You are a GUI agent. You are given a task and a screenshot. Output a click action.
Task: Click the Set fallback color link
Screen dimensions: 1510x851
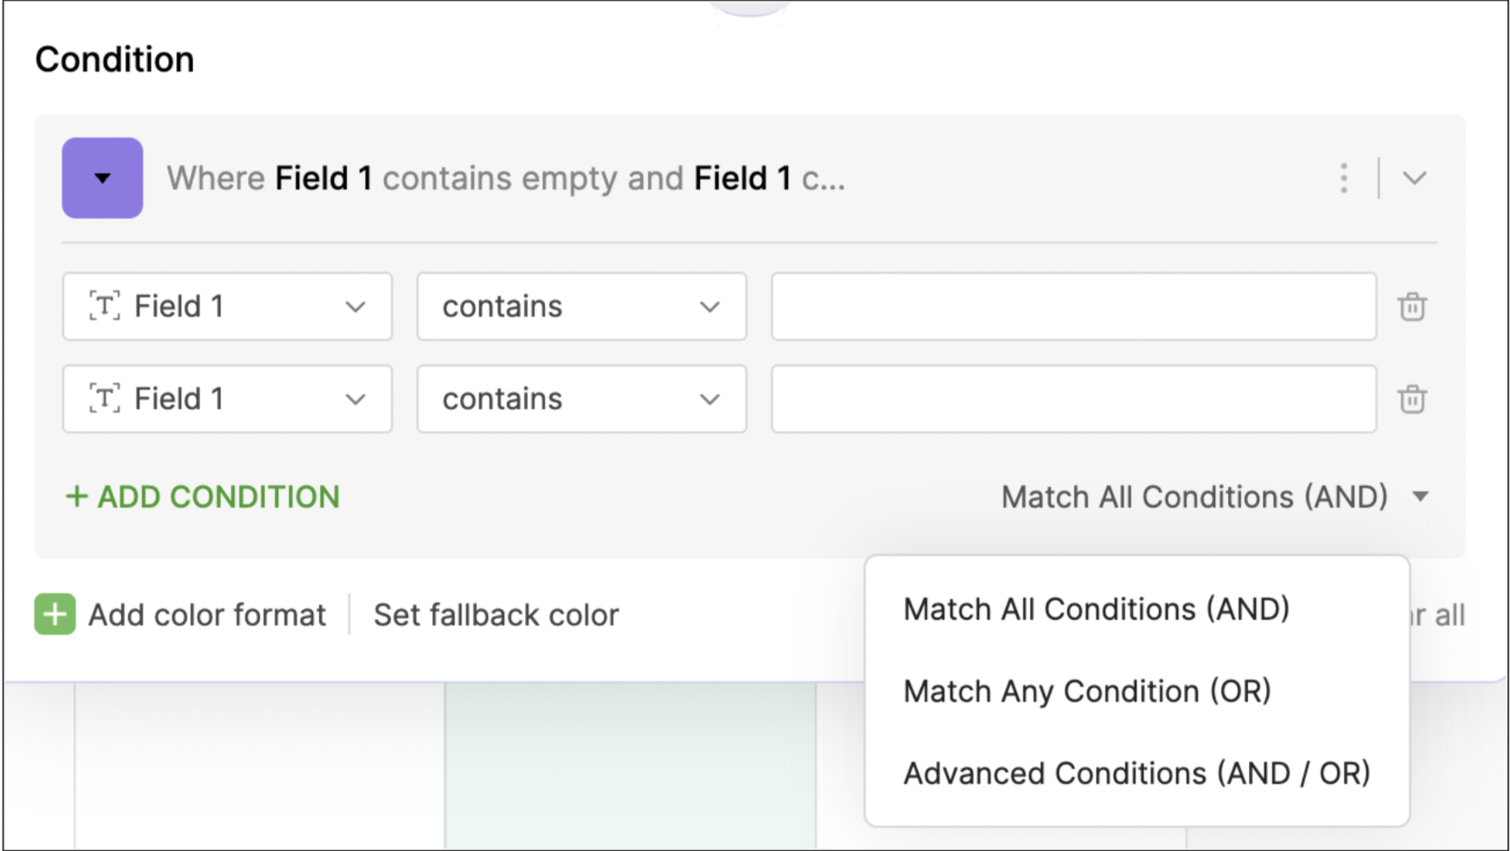click(496, 615)
